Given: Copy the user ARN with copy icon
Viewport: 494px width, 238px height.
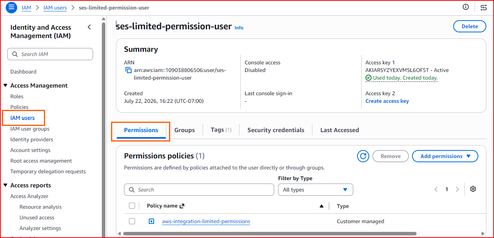Looking at the screenshot, I should click(x=129, y=70).
